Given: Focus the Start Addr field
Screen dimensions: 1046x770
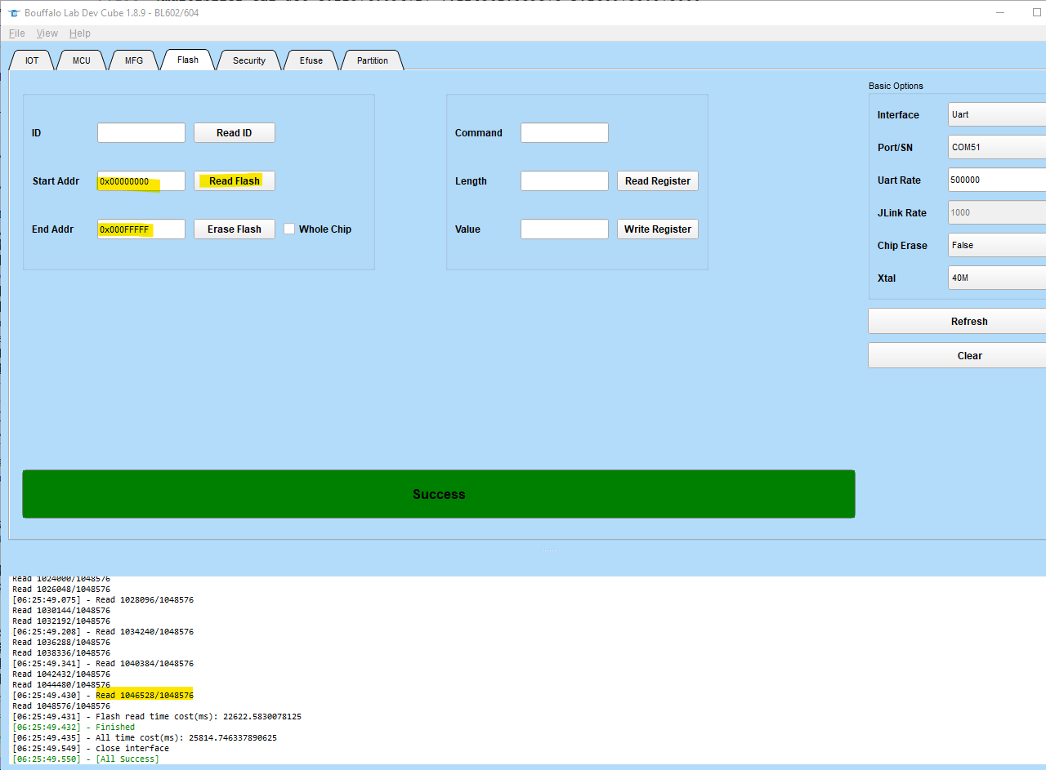Looking at the screenshot, I should point(141,181).
